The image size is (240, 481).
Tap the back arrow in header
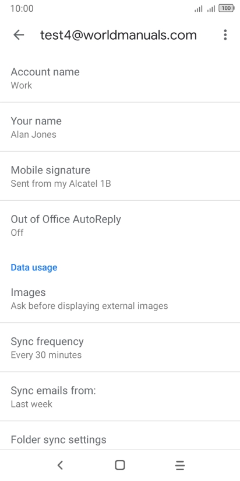(19, 35)
